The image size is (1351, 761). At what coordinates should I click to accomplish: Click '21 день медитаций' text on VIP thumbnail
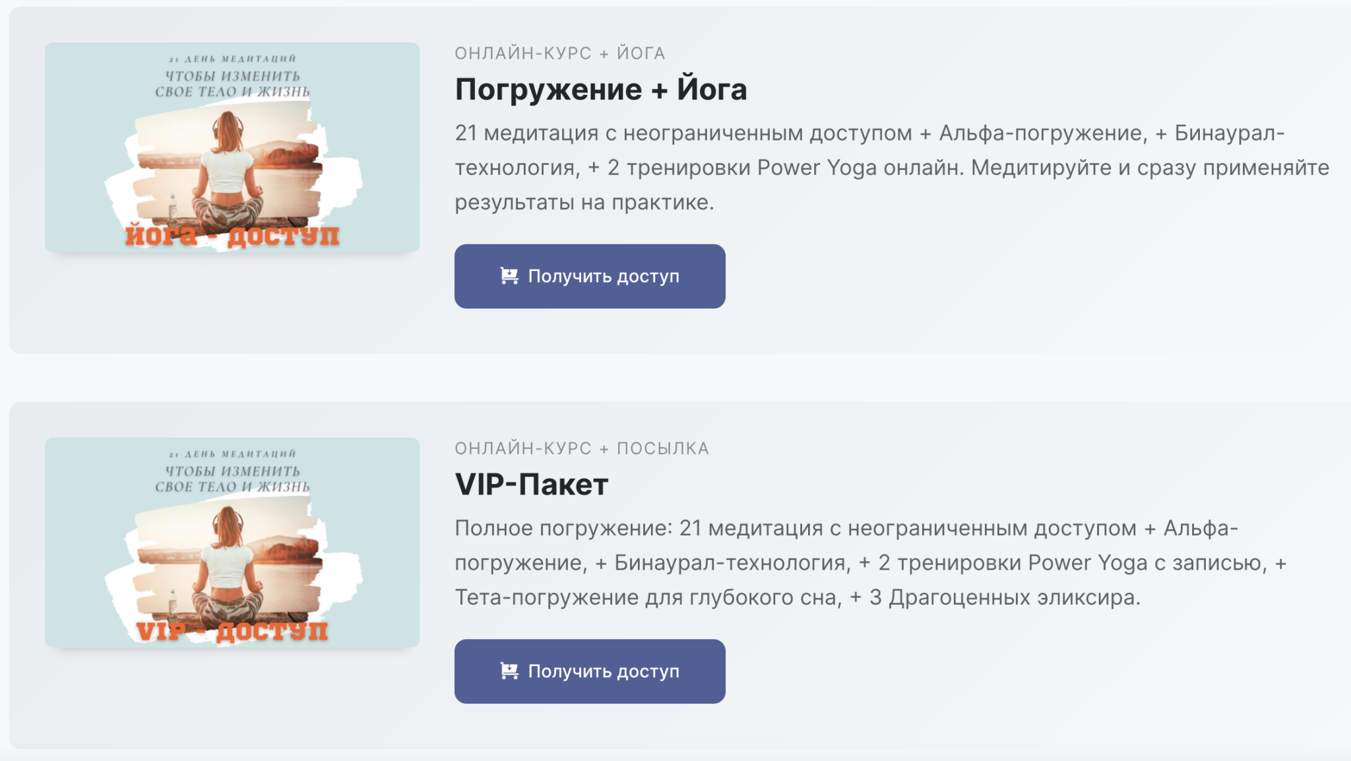coord(232,454)
